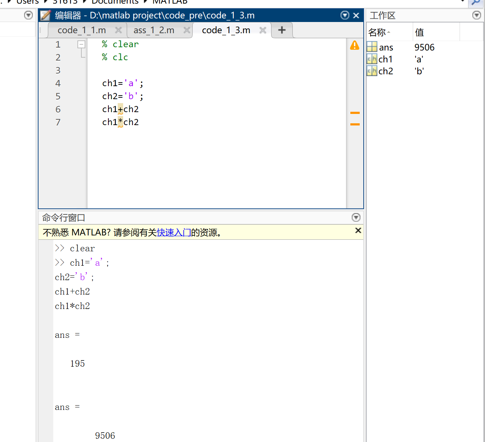Collapse the code fold at line 1

point(81,44)
